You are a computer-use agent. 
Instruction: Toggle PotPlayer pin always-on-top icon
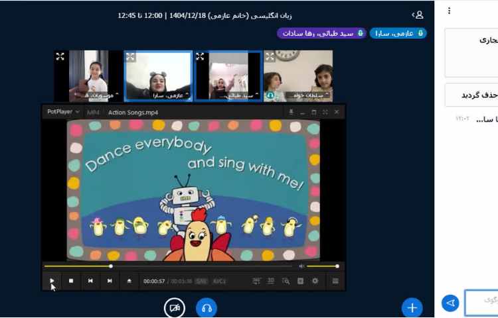tap(291, 112)
